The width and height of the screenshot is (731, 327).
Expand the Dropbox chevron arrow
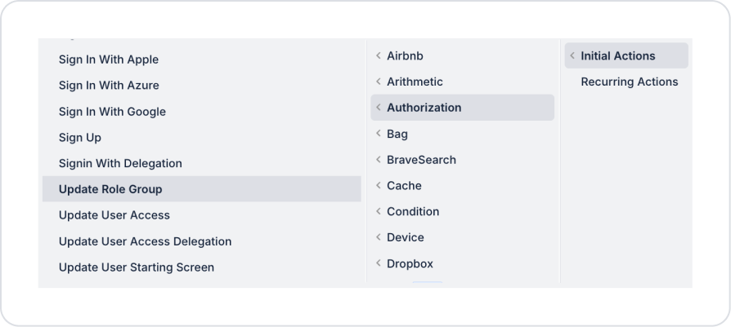tap(379, 263)
